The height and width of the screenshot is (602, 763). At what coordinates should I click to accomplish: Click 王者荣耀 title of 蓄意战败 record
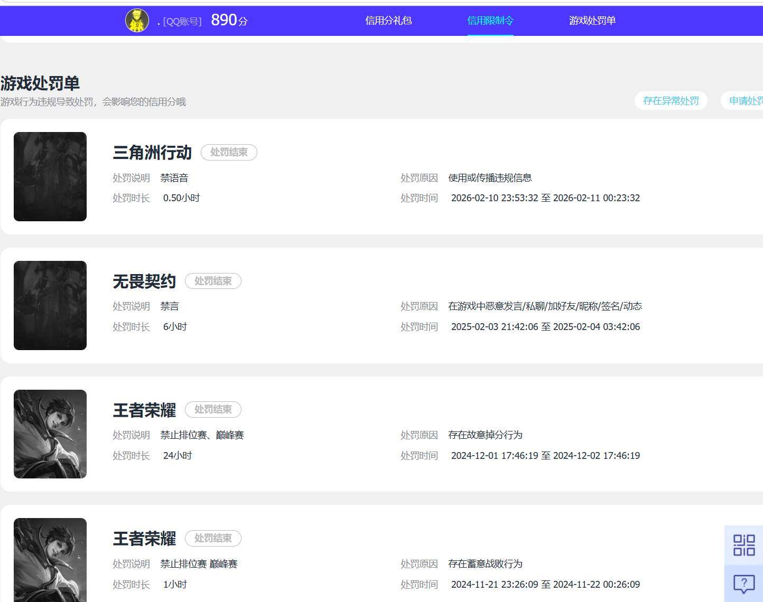(x=144, y=539)
